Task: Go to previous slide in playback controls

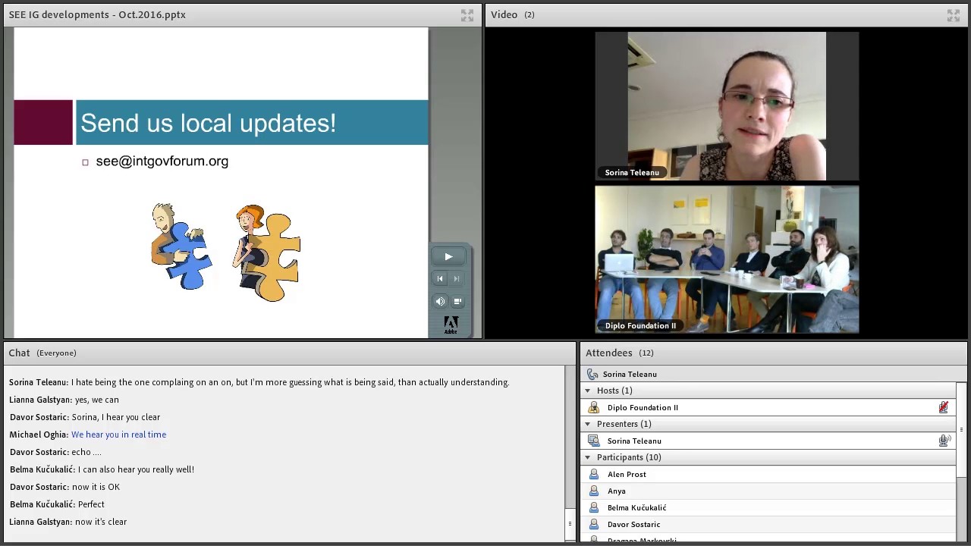Action: 440,278
